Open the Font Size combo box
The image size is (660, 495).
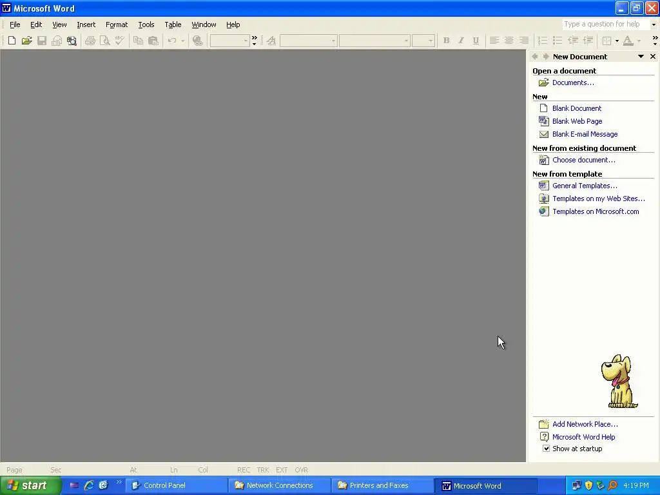[x=423, y=41]
